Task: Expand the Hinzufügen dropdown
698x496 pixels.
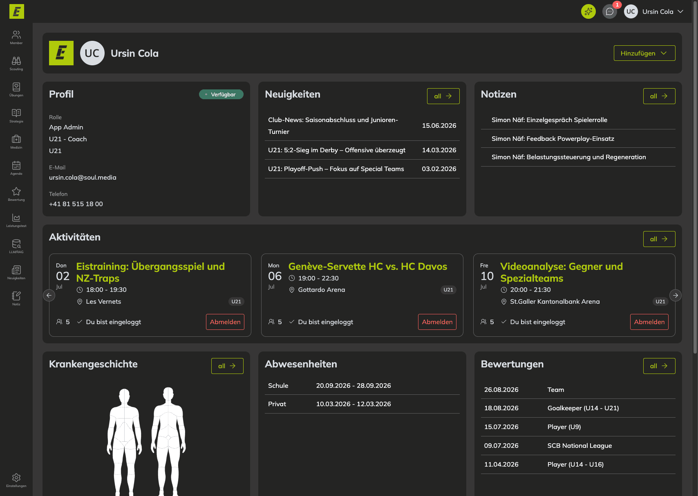Action: [x=644, y=53]
